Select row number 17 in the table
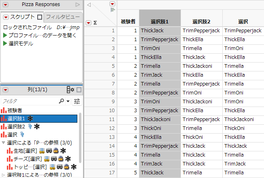Viewport: 264px width, 178px height. [100, 173]
